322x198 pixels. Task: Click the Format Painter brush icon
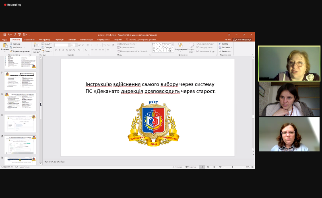click(11, 51)
